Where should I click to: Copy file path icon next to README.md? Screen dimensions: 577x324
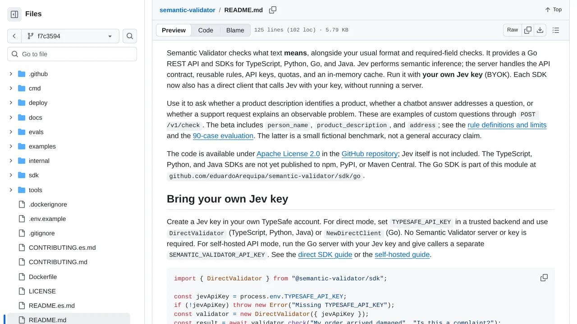tap(273, 10)
